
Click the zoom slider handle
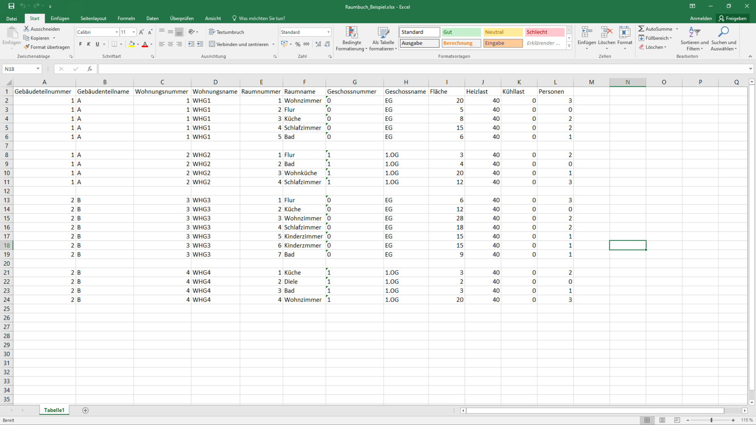click(711, 420)
